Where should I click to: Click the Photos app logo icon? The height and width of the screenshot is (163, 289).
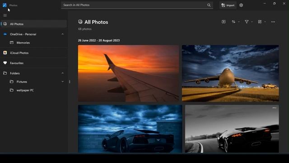5,5
